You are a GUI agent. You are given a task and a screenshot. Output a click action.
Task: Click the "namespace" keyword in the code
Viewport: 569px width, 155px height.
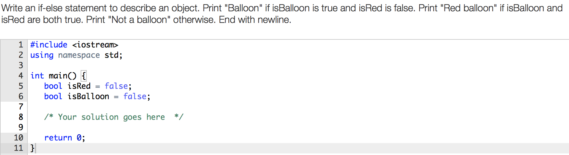tap(79, 55)
